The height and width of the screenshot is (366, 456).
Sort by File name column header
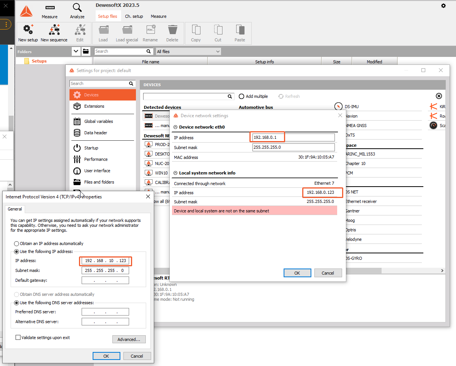(151, 61)
